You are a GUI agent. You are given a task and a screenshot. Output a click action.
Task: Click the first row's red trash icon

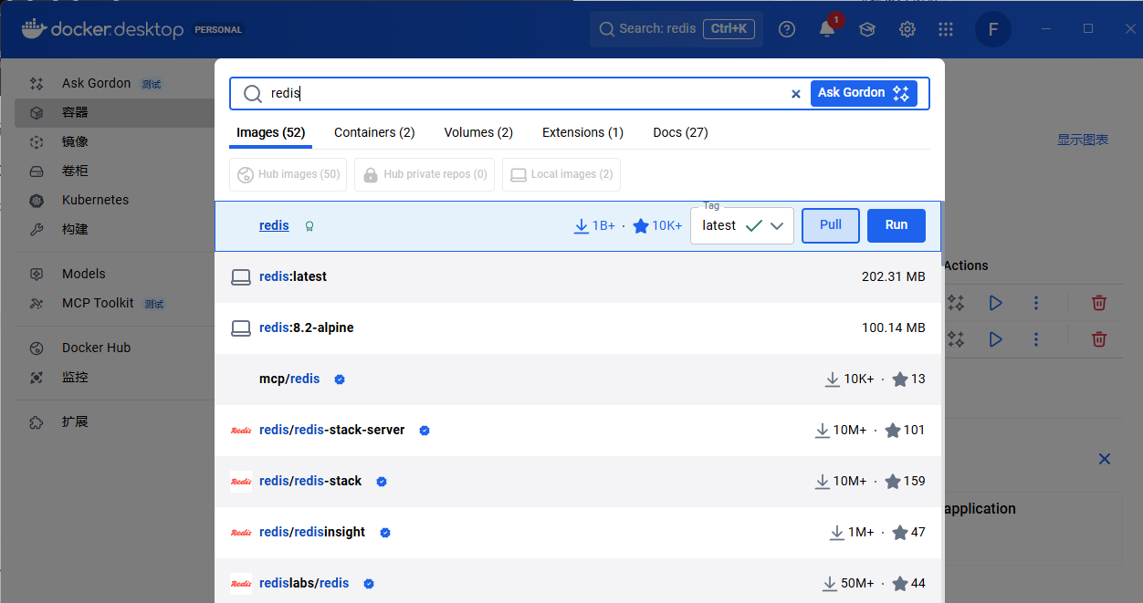(1099, 303)
